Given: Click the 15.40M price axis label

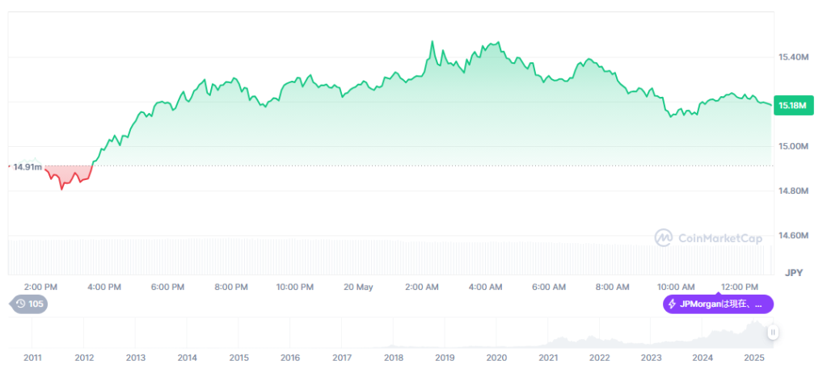Looking at the screenshot, I should (793, 57).
